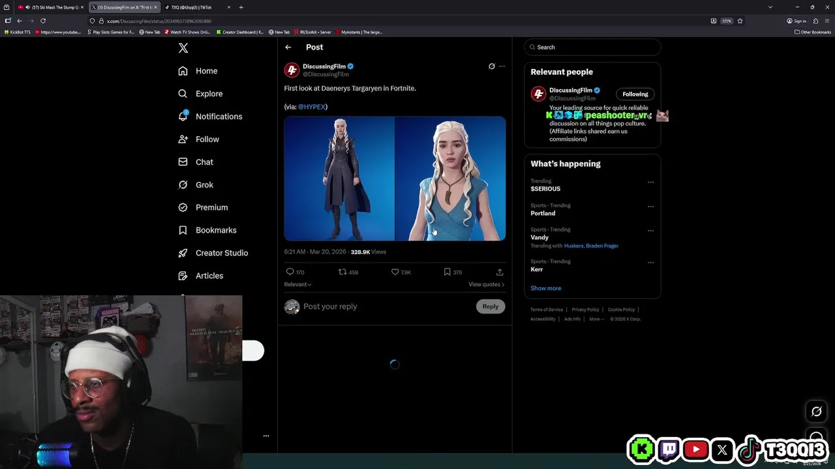Open more options for the Portland trend
Image resolution: width=835 pixels, height=469 pixels.
[650, 206]
